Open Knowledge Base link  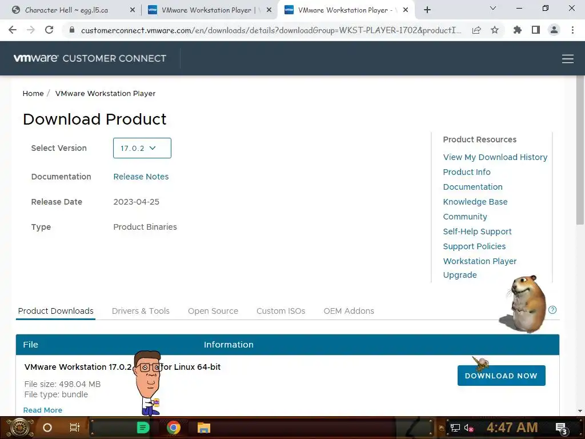tap(475, 202)
